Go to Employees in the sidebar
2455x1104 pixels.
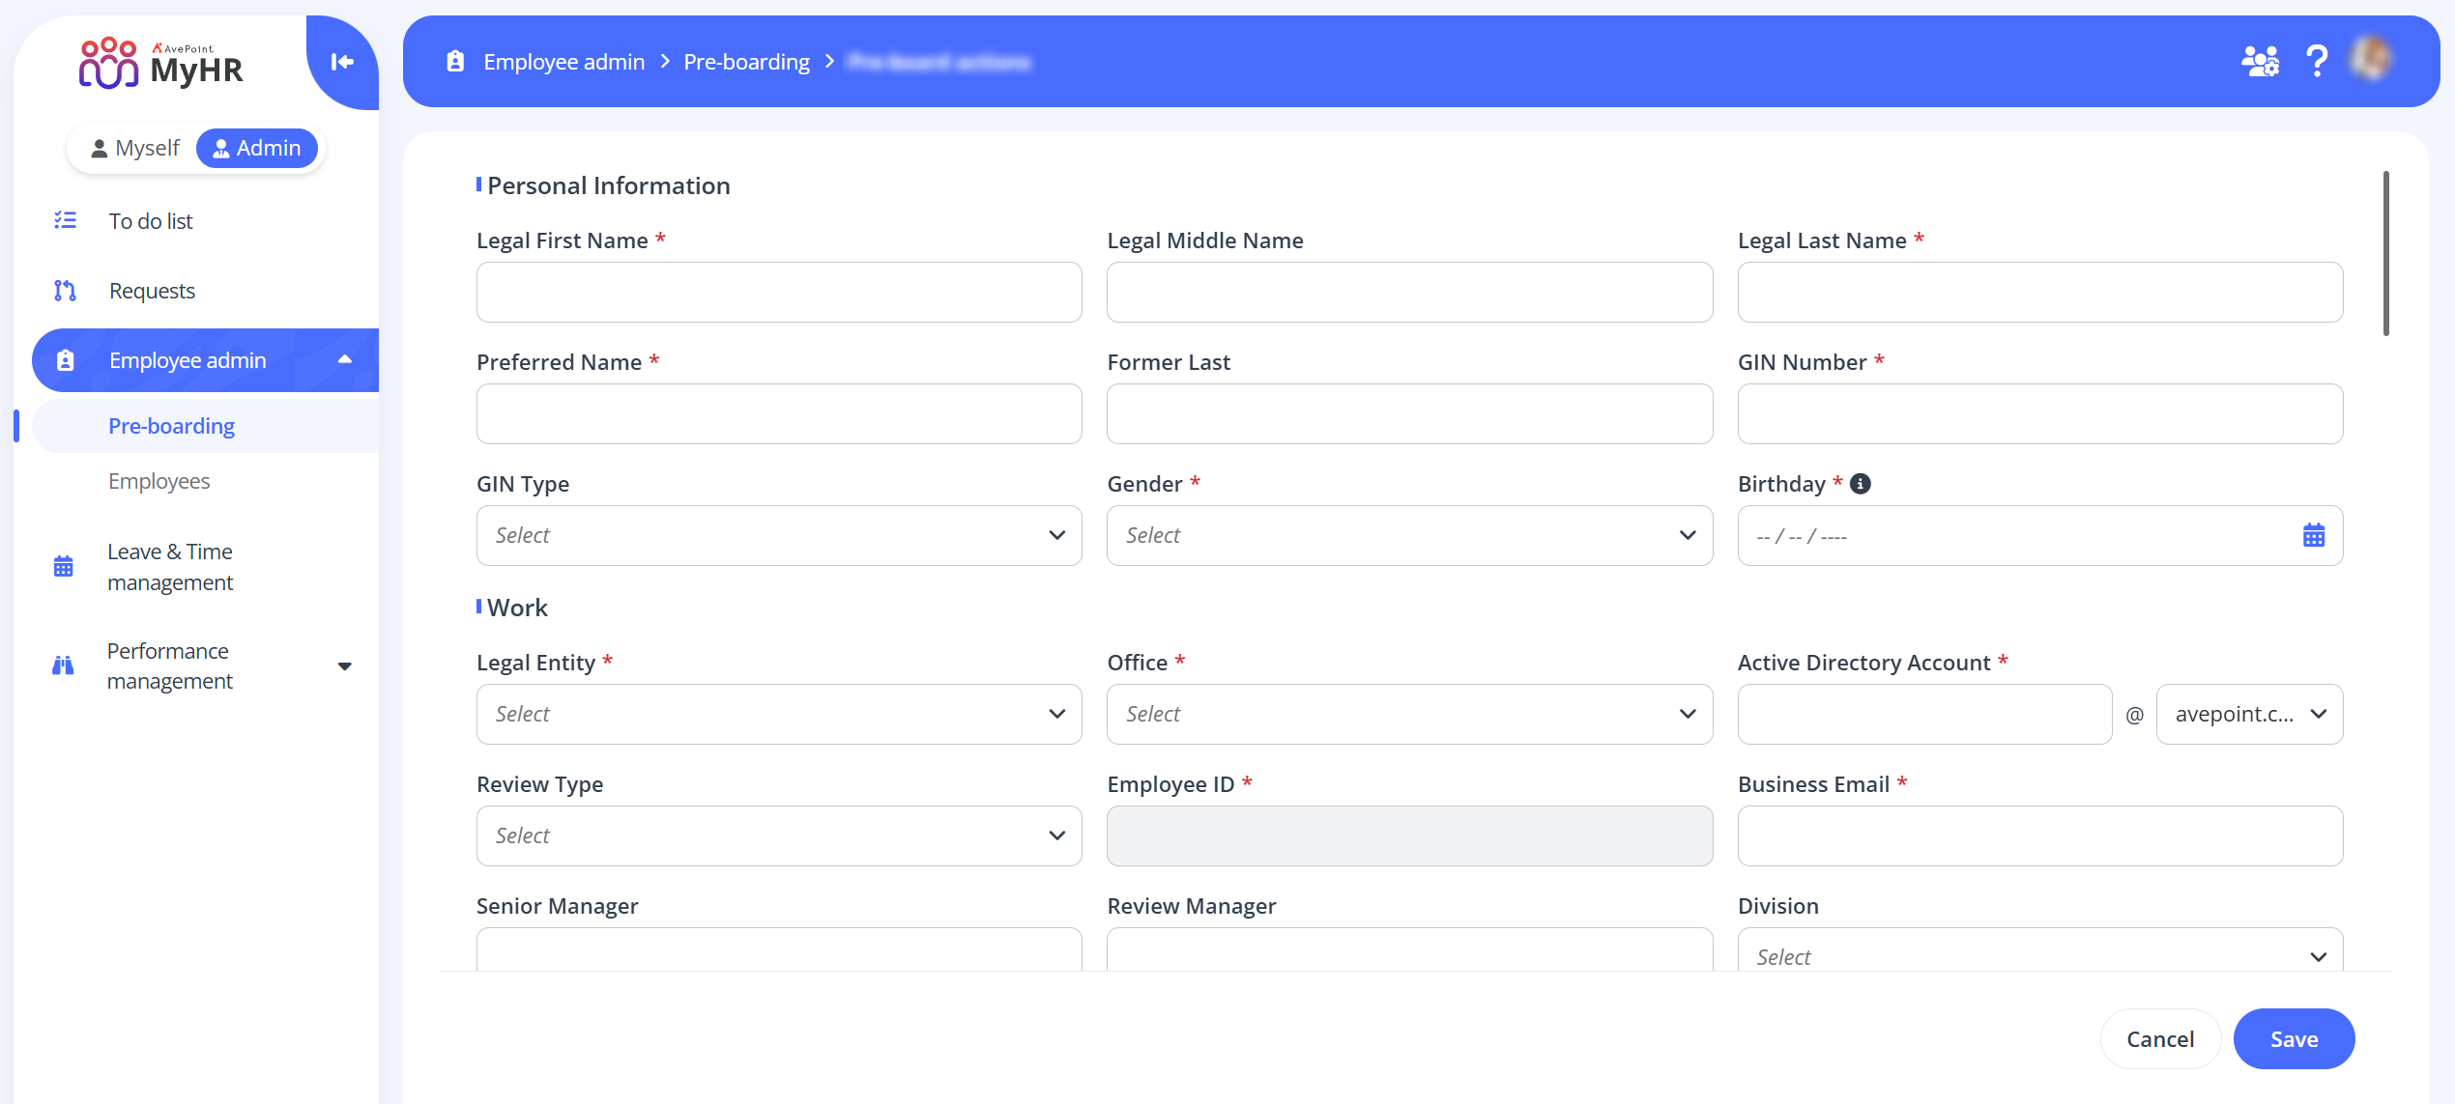pyautogui.click(x=159, y=480)
